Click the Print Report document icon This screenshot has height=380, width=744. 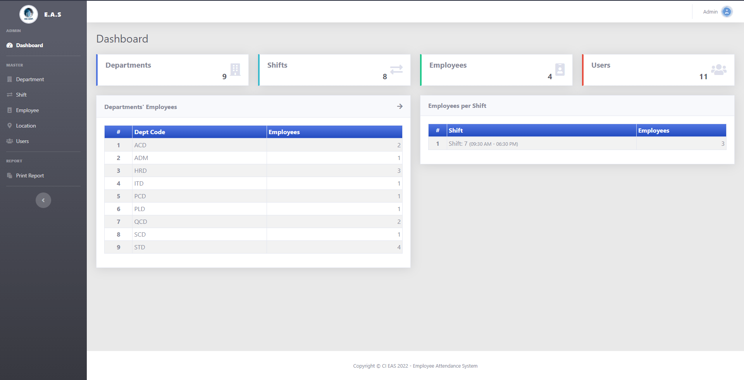tap(9, 176)
